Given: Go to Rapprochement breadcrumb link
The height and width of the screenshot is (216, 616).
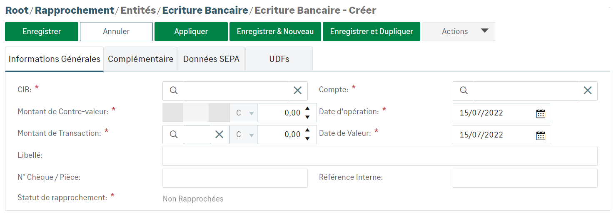Looking at the screenshot, I should coord(74,10).
